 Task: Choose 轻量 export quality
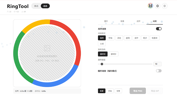pyautogui.click(x=118, y=91)
